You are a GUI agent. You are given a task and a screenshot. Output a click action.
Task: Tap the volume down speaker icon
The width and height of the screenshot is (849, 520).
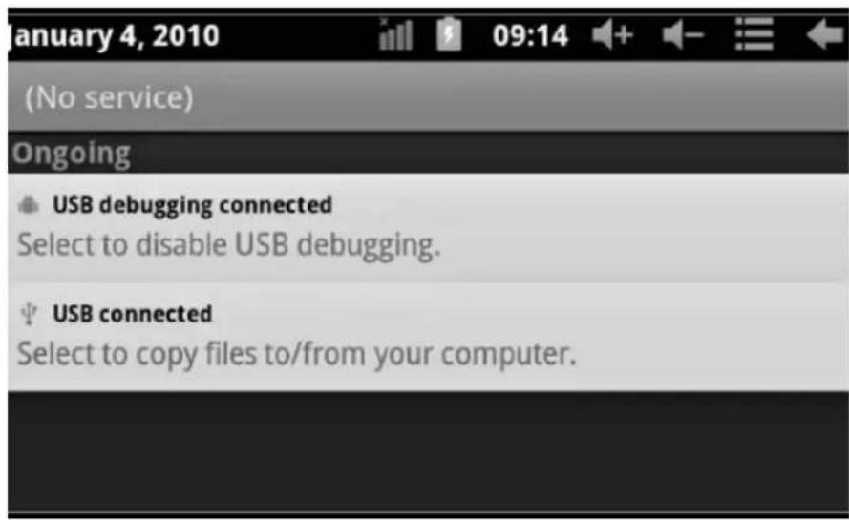click(x=682, y=35)
